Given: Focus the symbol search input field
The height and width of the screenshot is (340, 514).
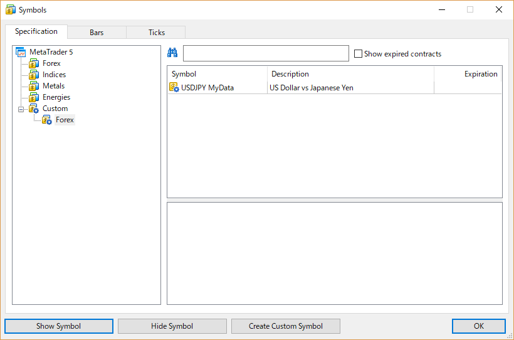Looking at the screenshot, I should point(266,53).
